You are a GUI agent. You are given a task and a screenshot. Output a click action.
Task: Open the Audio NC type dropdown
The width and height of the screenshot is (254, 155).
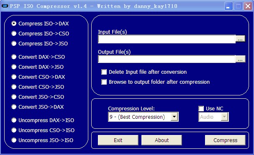(x=213, y=117)
